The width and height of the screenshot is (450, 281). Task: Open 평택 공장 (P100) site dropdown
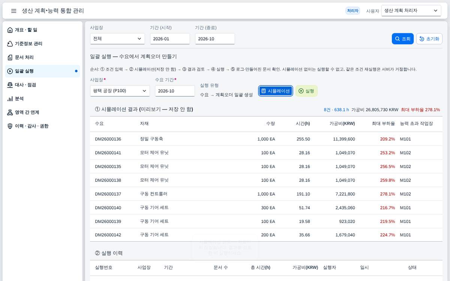pyautogui.click(x=120, y=91)
